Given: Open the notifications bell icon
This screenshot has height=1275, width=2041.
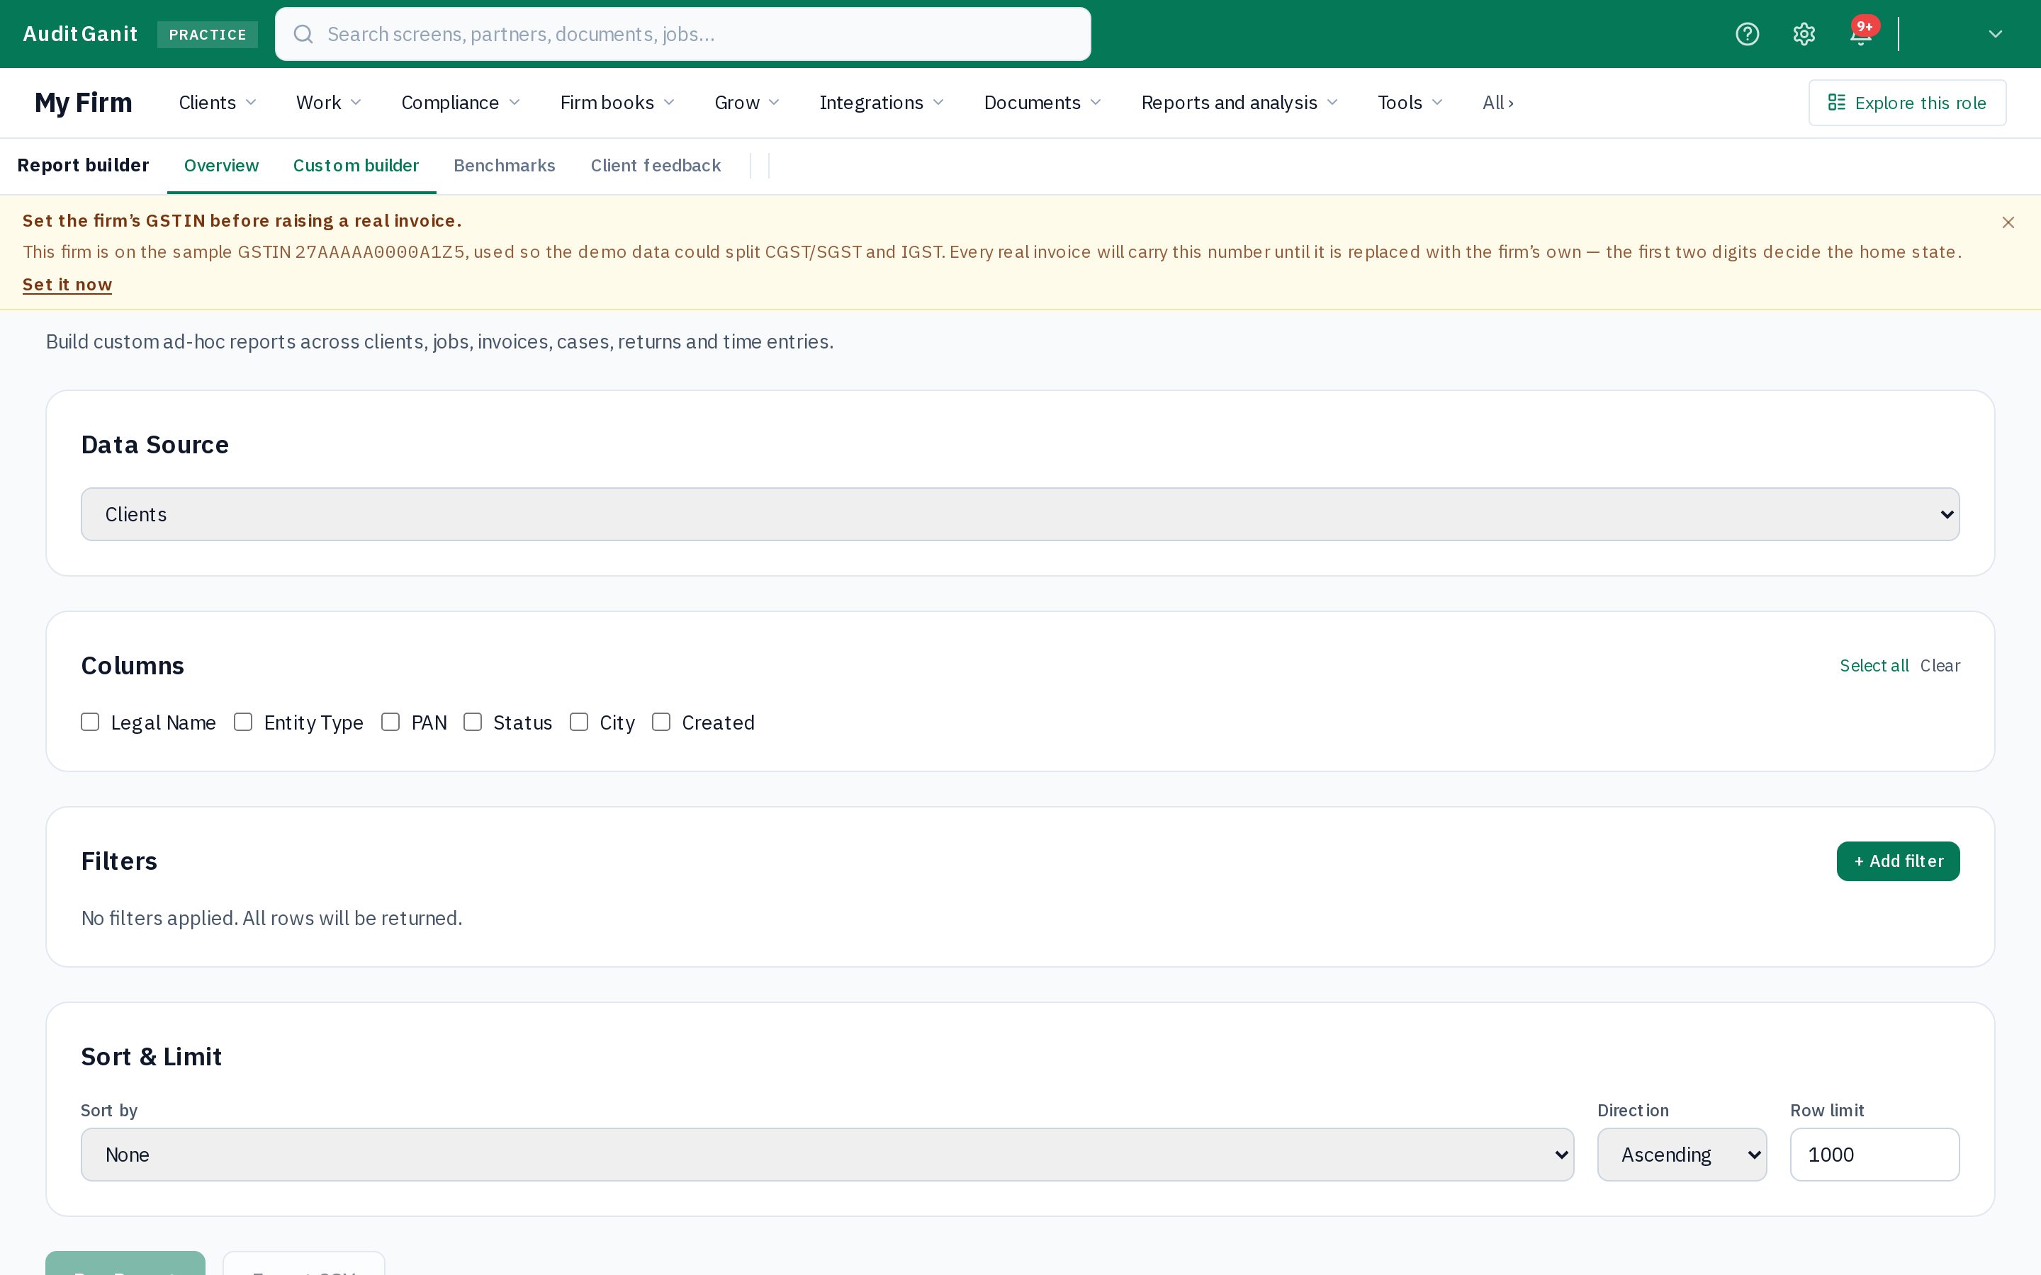Looking at the screenshot, I should pos(1860,34).
